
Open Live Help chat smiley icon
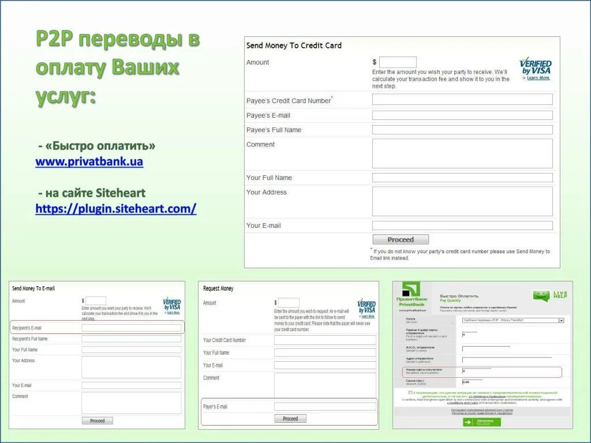tap(541, 296)
